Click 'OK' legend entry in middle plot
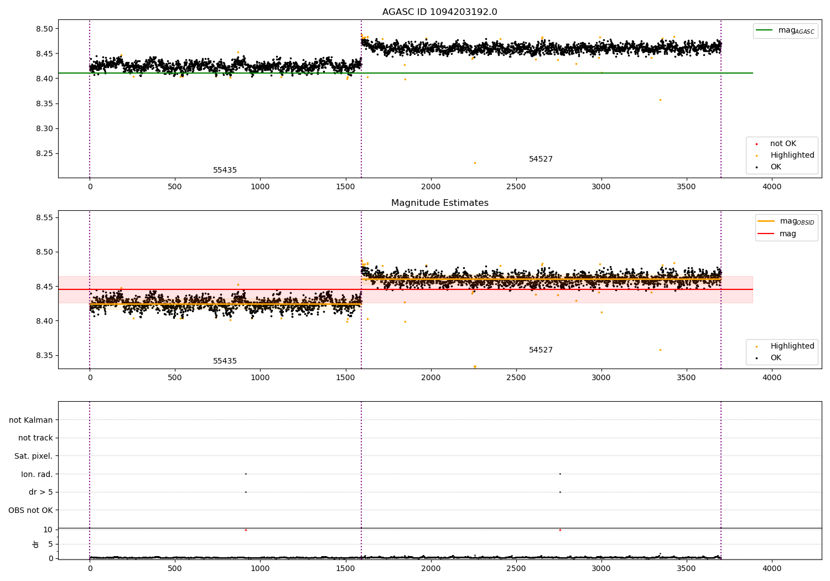 pos(769,358)
